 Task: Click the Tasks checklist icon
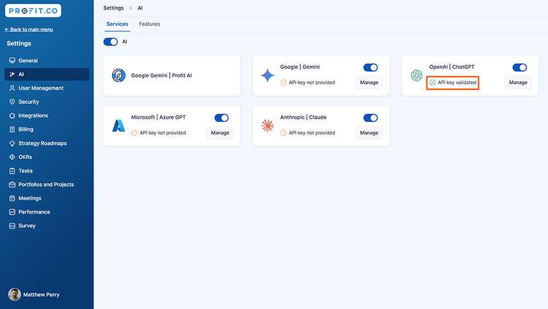(12, 171)
